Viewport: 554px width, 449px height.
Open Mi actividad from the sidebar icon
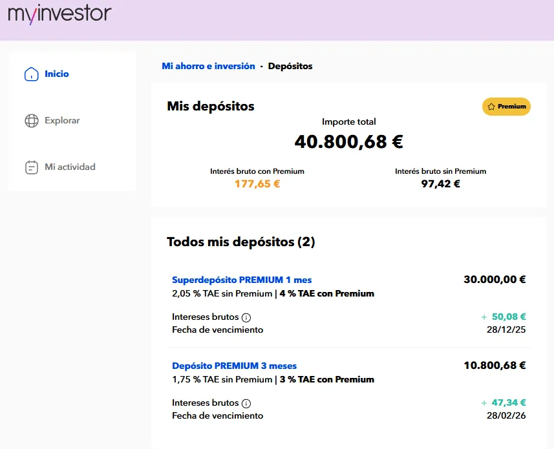[30, 167]
